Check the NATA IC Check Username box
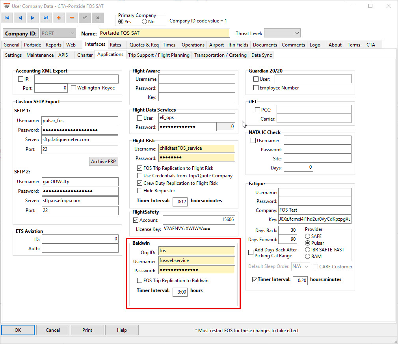 click(x=253, y=140)
